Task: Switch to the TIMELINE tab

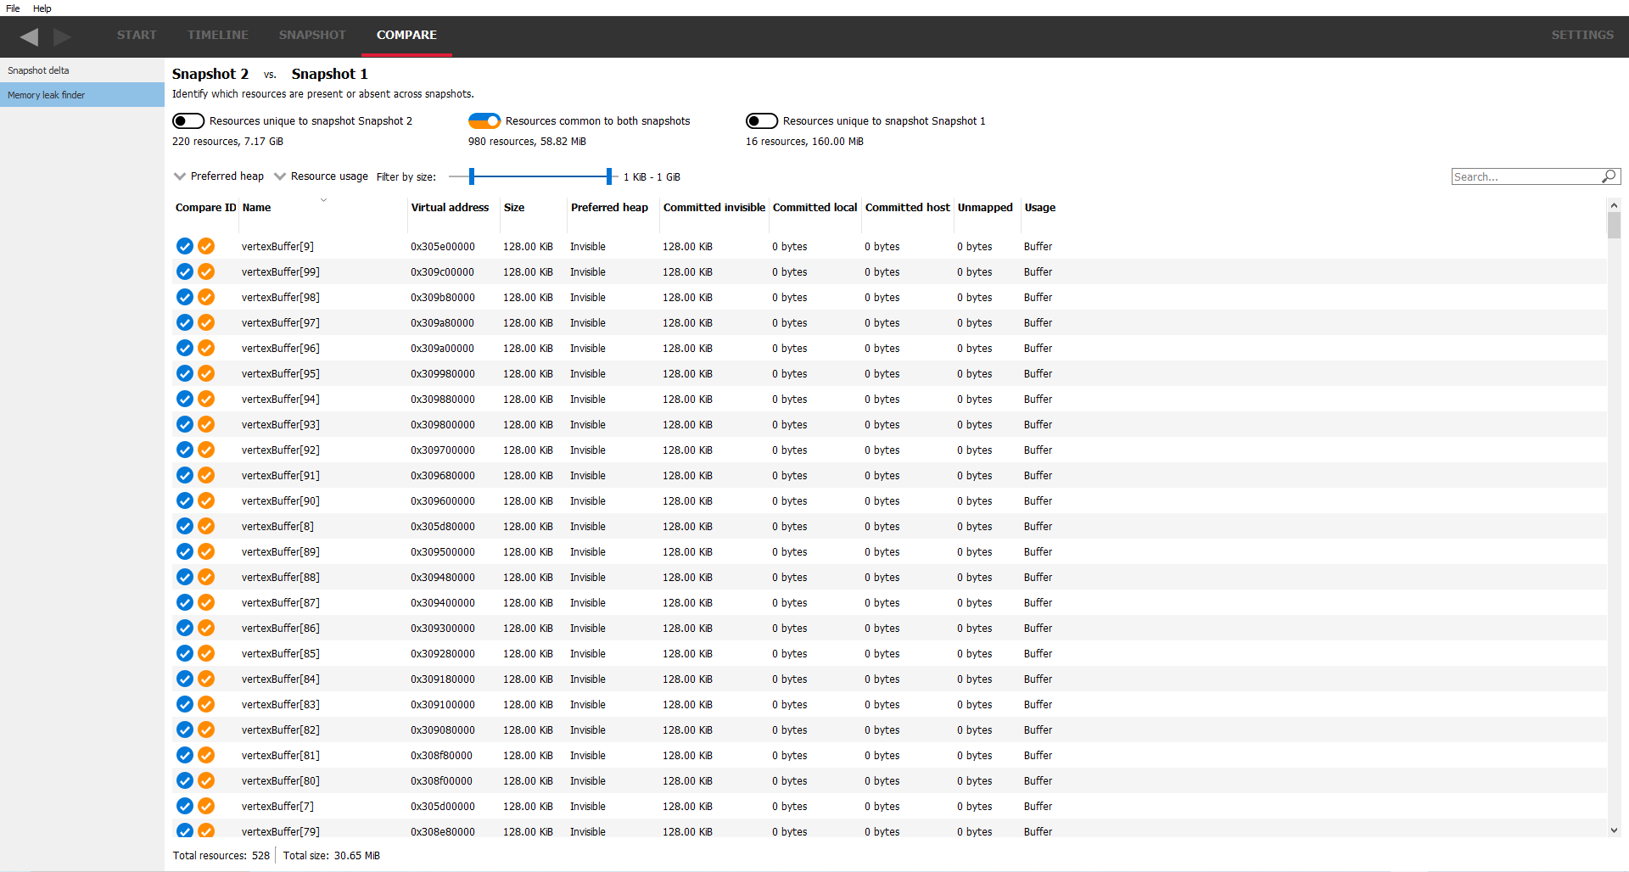Action: click(218, 35)
